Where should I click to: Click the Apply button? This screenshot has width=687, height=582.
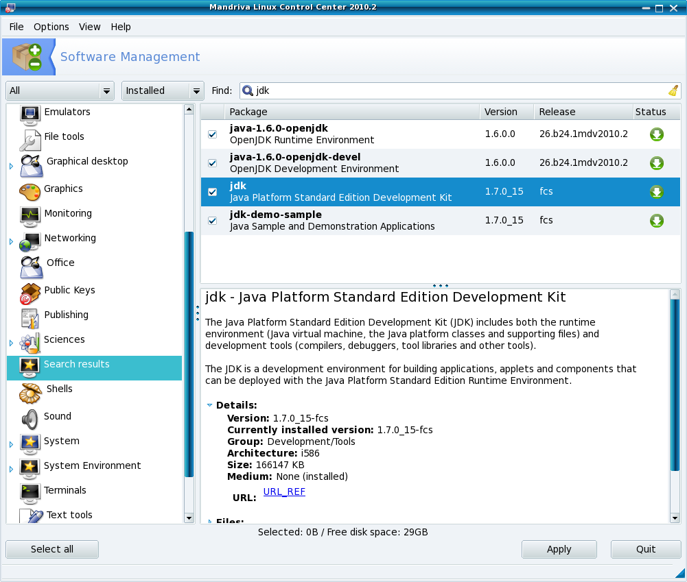[559, 549]
